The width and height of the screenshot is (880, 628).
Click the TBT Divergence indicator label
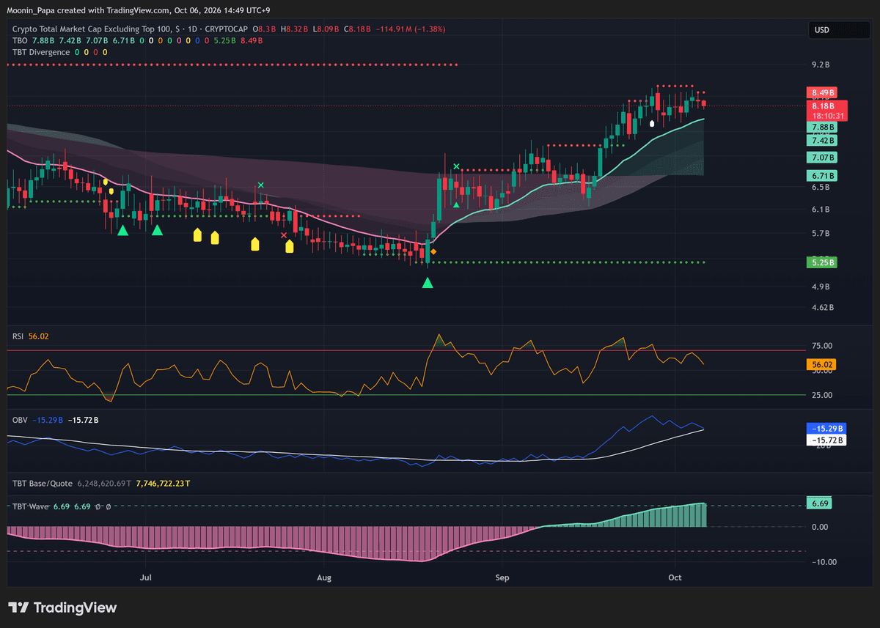(41, 52)
